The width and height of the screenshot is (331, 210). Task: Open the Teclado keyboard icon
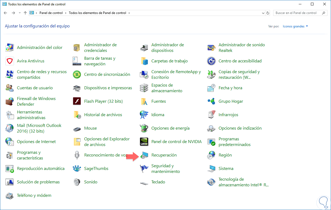[x=144, y=183]
